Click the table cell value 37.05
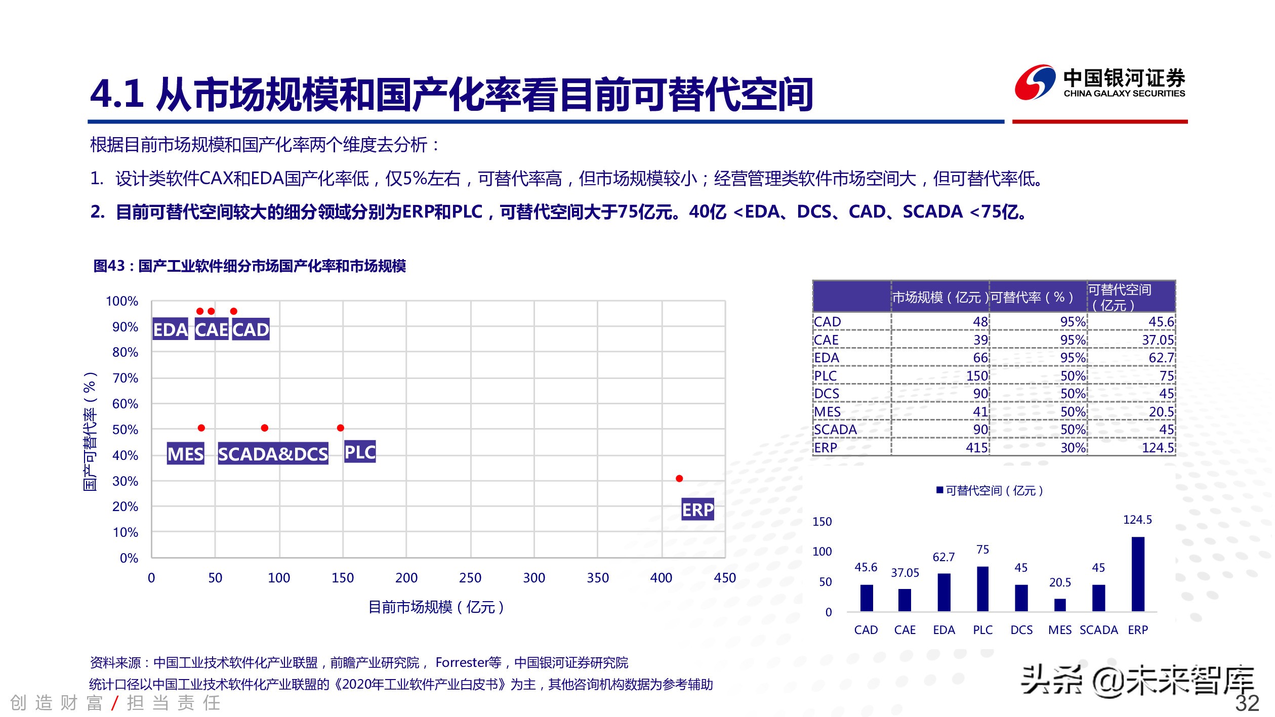This screenshot has width=1275, height=717. [1158, 340]
